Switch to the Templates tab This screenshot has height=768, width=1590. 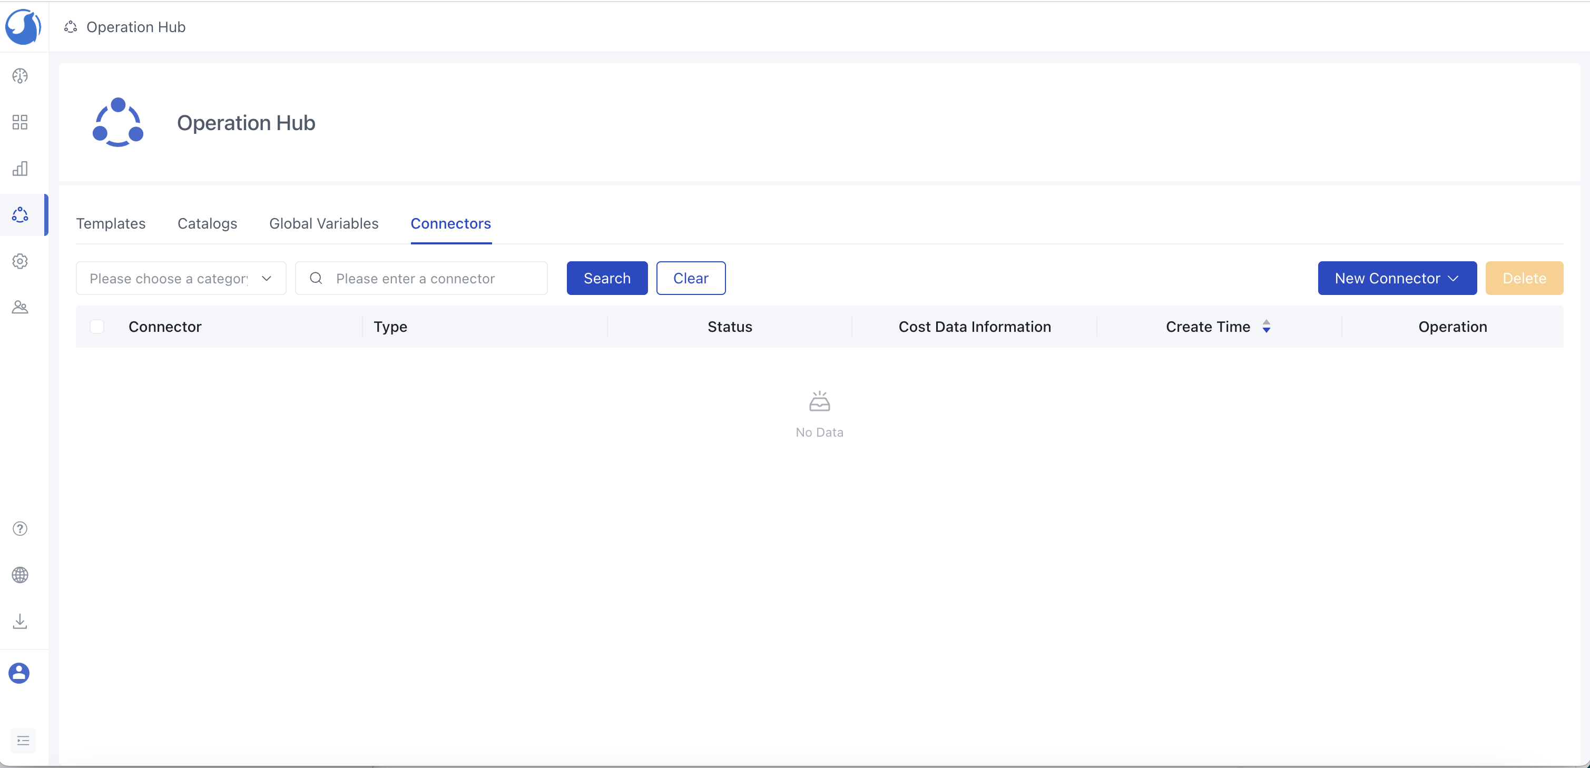point(111,223)
